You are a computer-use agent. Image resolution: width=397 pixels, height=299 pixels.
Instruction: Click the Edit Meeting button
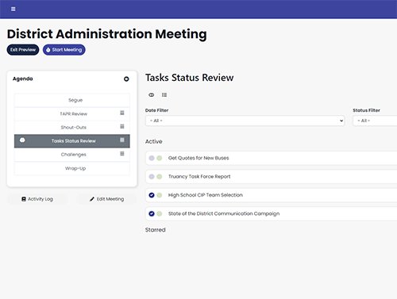point(106,199)
